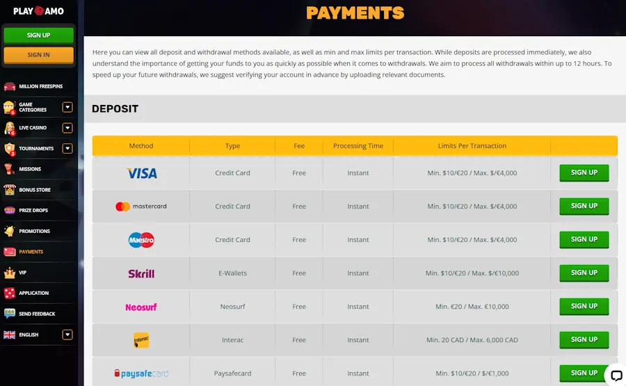Click the PlayAmo logo
This screenshot has width=626, height=386.
point(38,11)
